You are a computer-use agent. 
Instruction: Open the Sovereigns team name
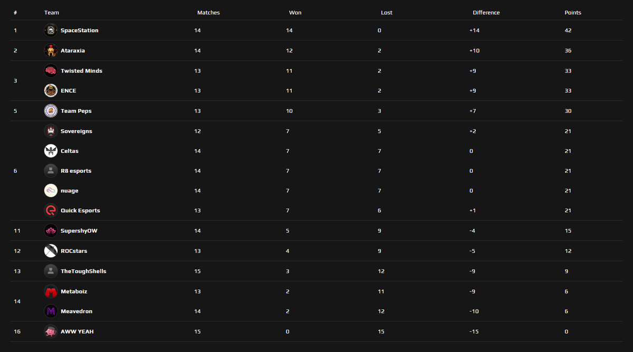[x=76, y=131]
